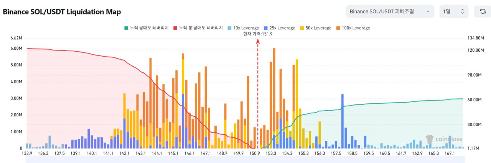Click the 150.9 x-axis price label
Viewport: 491px width, 163px height.
[x=255, y=153]
